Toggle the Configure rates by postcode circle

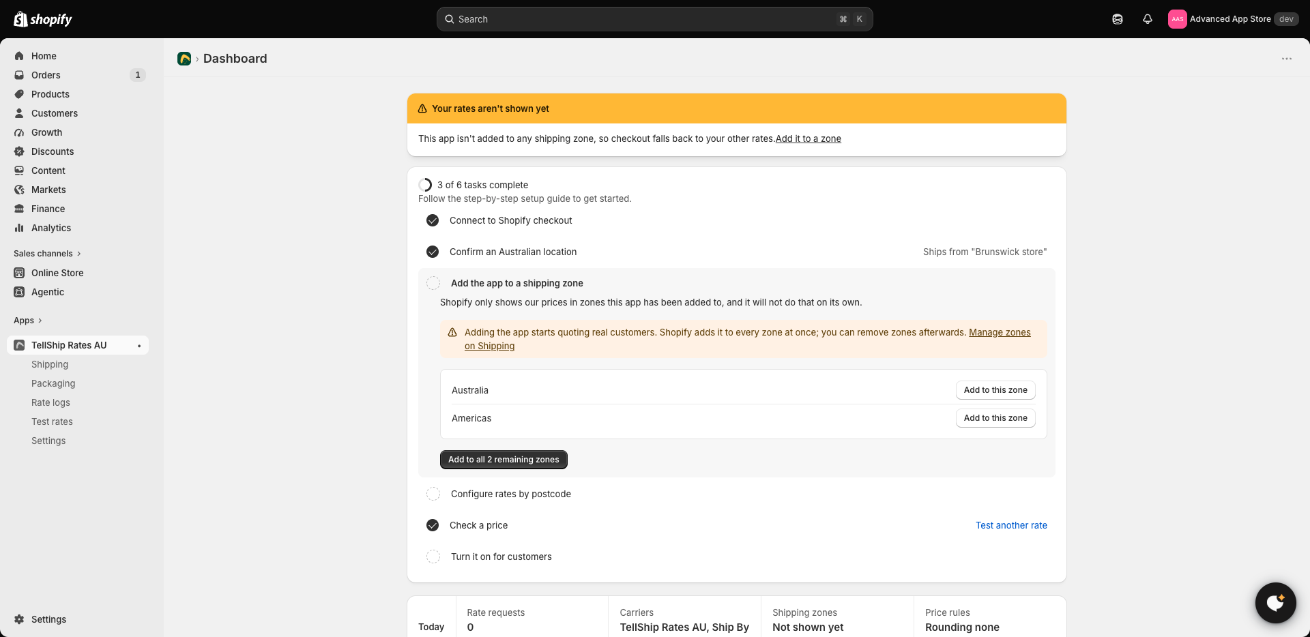[x=433, y=494]
